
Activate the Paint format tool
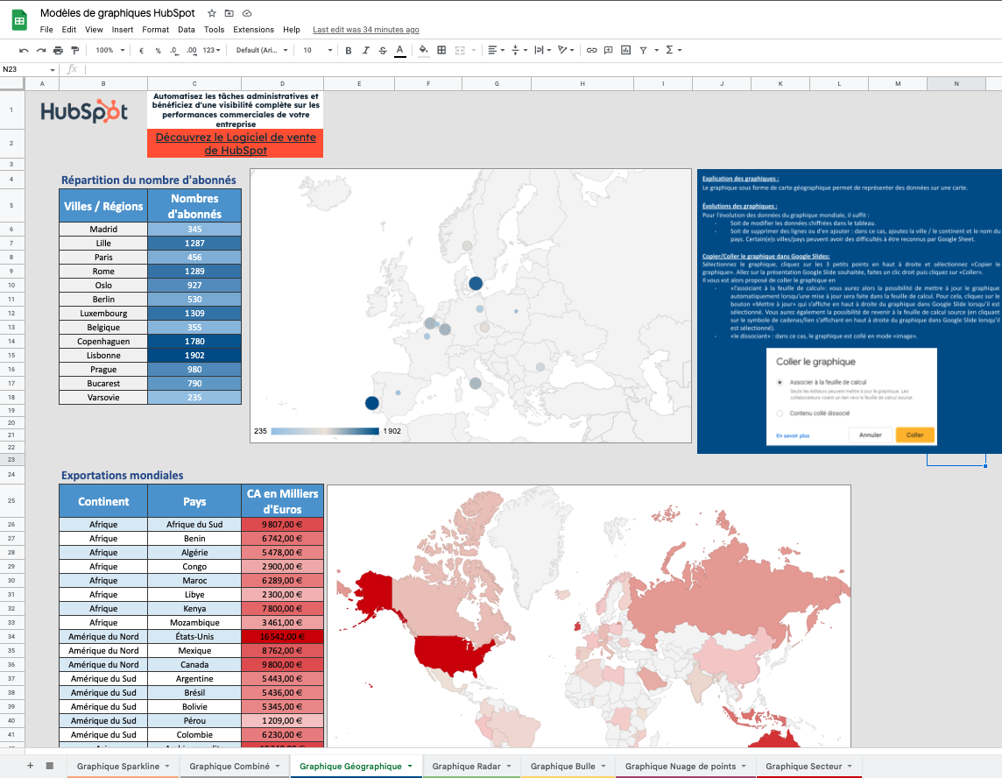tap(74, 51)
